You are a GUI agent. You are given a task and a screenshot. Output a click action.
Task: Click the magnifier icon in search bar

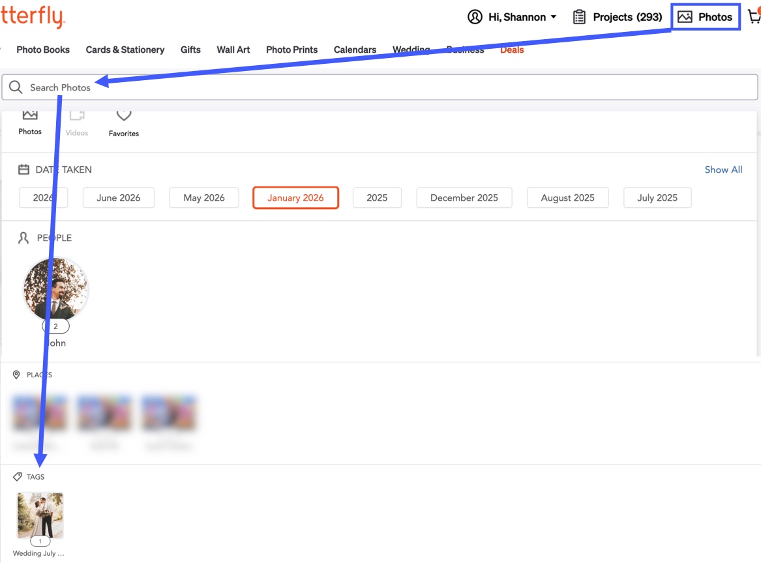(x=16, y=87)
